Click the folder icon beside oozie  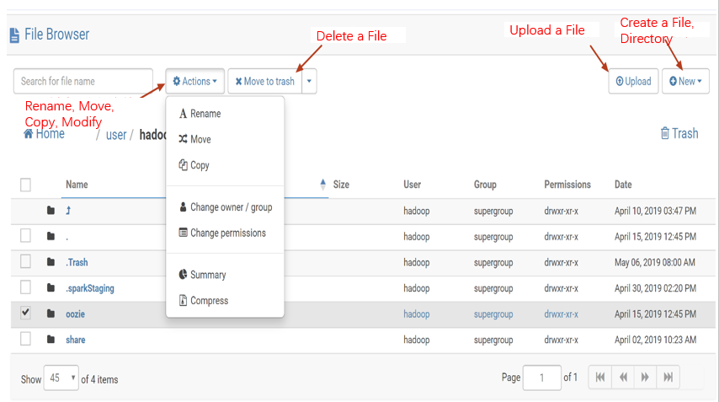point(51,314)
